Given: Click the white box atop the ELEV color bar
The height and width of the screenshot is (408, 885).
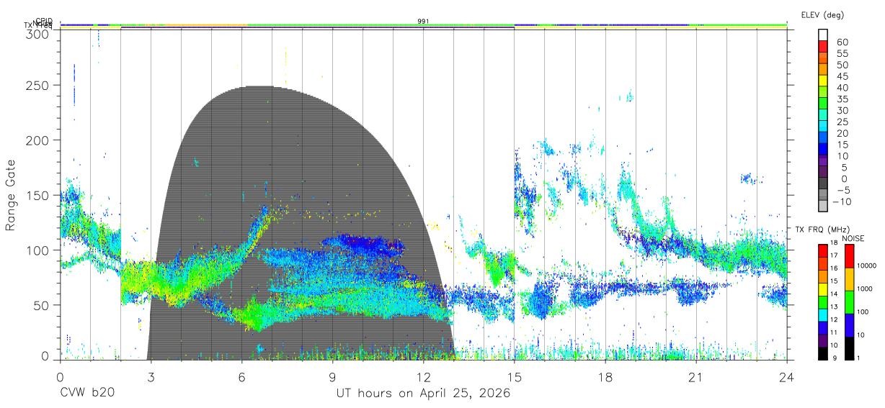Looking at the screenshot, I should pos(823,35).
